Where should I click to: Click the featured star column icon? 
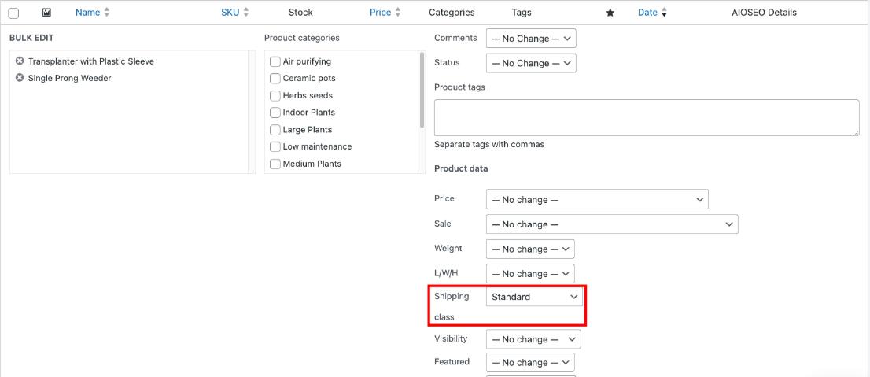(x=610, y=13)
